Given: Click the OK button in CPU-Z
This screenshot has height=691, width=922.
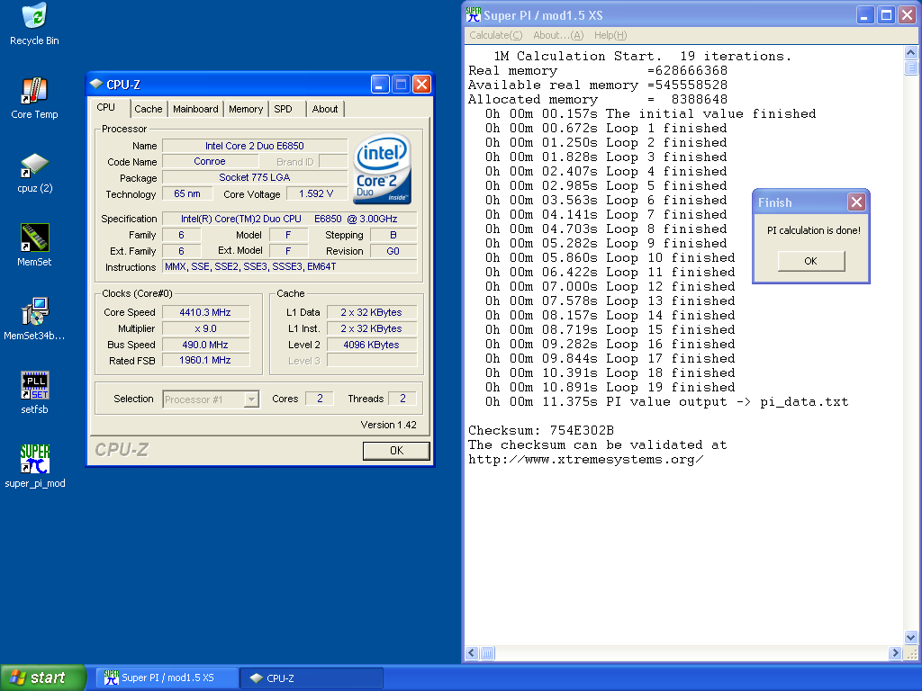Looking at the screenshot, I should click(396, 451).
